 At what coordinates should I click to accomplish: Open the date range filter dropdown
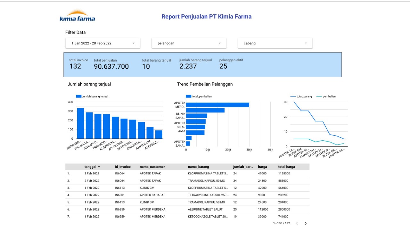(x=103, y=43)
